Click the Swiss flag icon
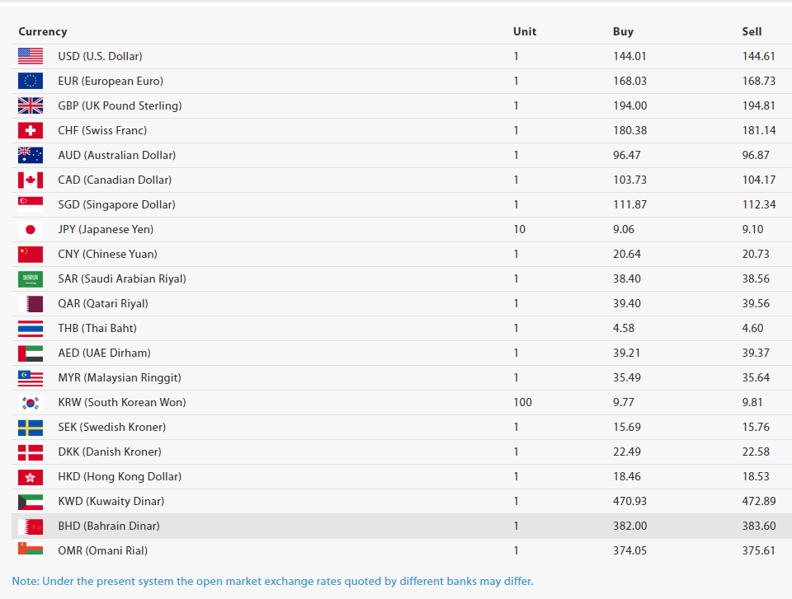Viewport: 792px width, 599px height. [31, 130]
